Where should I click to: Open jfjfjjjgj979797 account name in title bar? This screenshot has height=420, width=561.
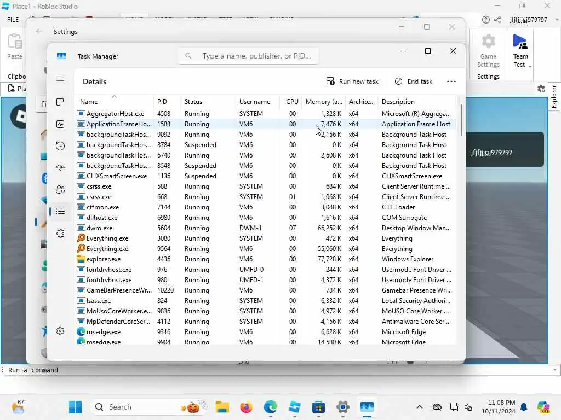[x=529, y=20]
